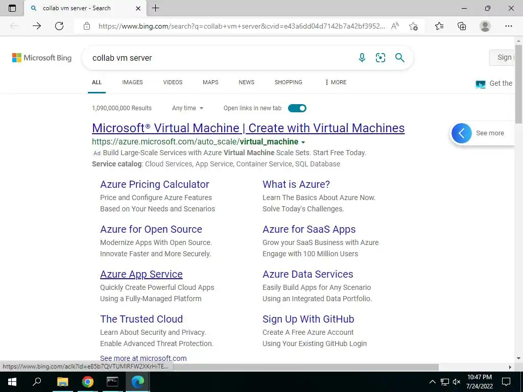Search using an image (visual search)
The height and width of the screenshot is (392, 523).
pyautogui.click(x=380, y=58)
